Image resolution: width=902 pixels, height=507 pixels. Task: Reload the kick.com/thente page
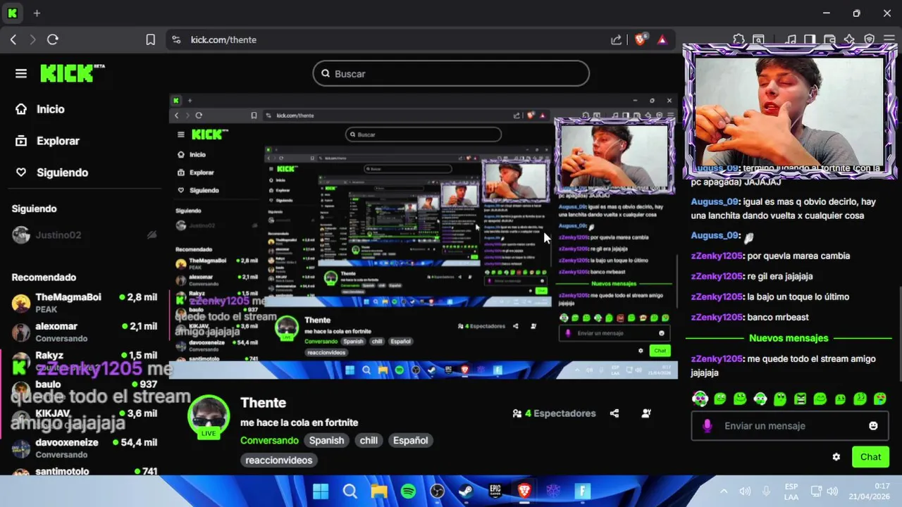pos(53,40)
